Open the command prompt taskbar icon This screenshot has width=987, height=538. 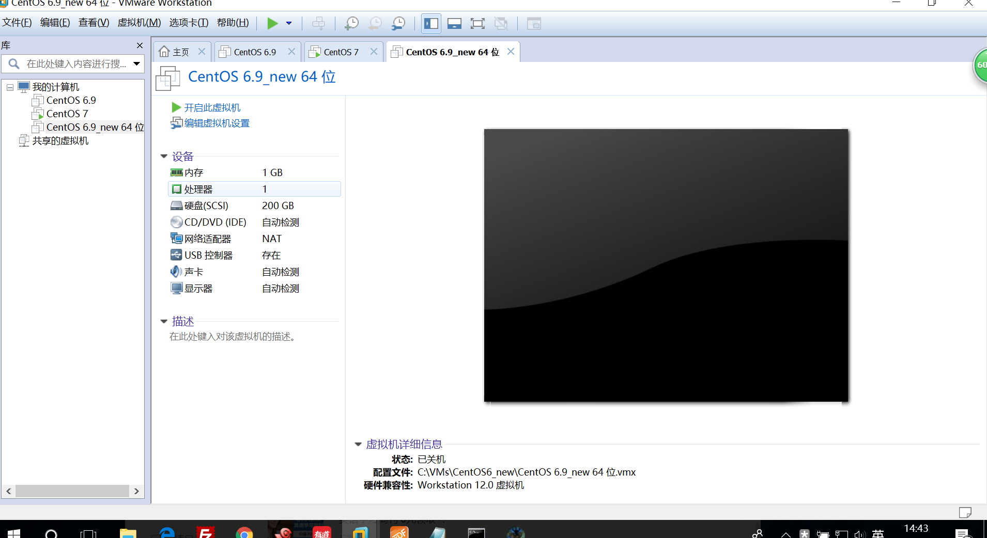point(476,533)
